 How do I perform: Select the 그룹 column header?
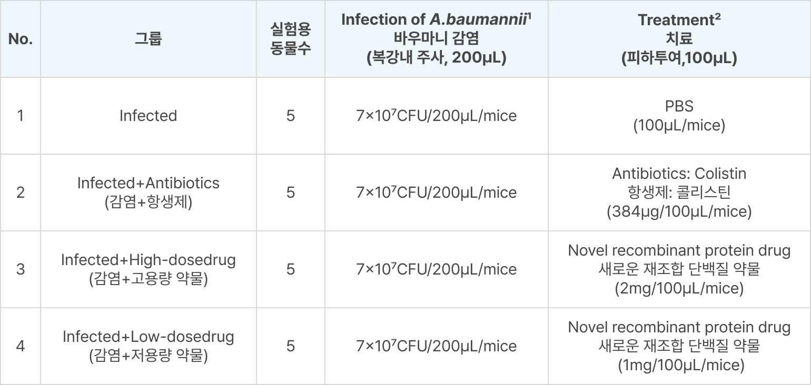coord(148,39)
